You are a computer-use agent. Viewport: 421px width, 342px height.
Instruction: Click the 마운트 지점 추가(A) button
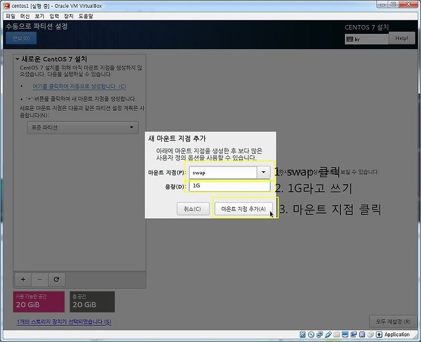[x=243, y=209]
